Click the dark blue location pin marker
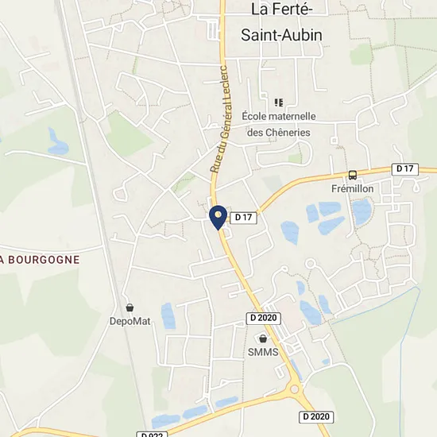Screen dimensions: 437x437 [x=218, y=218]
